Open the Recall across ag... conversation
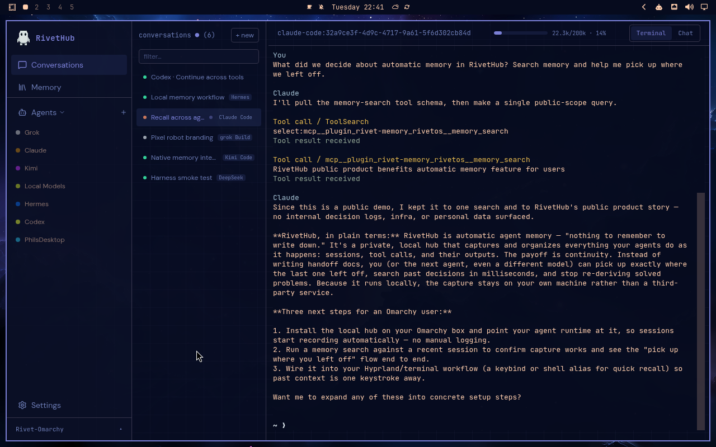 (x=199, y=117)
